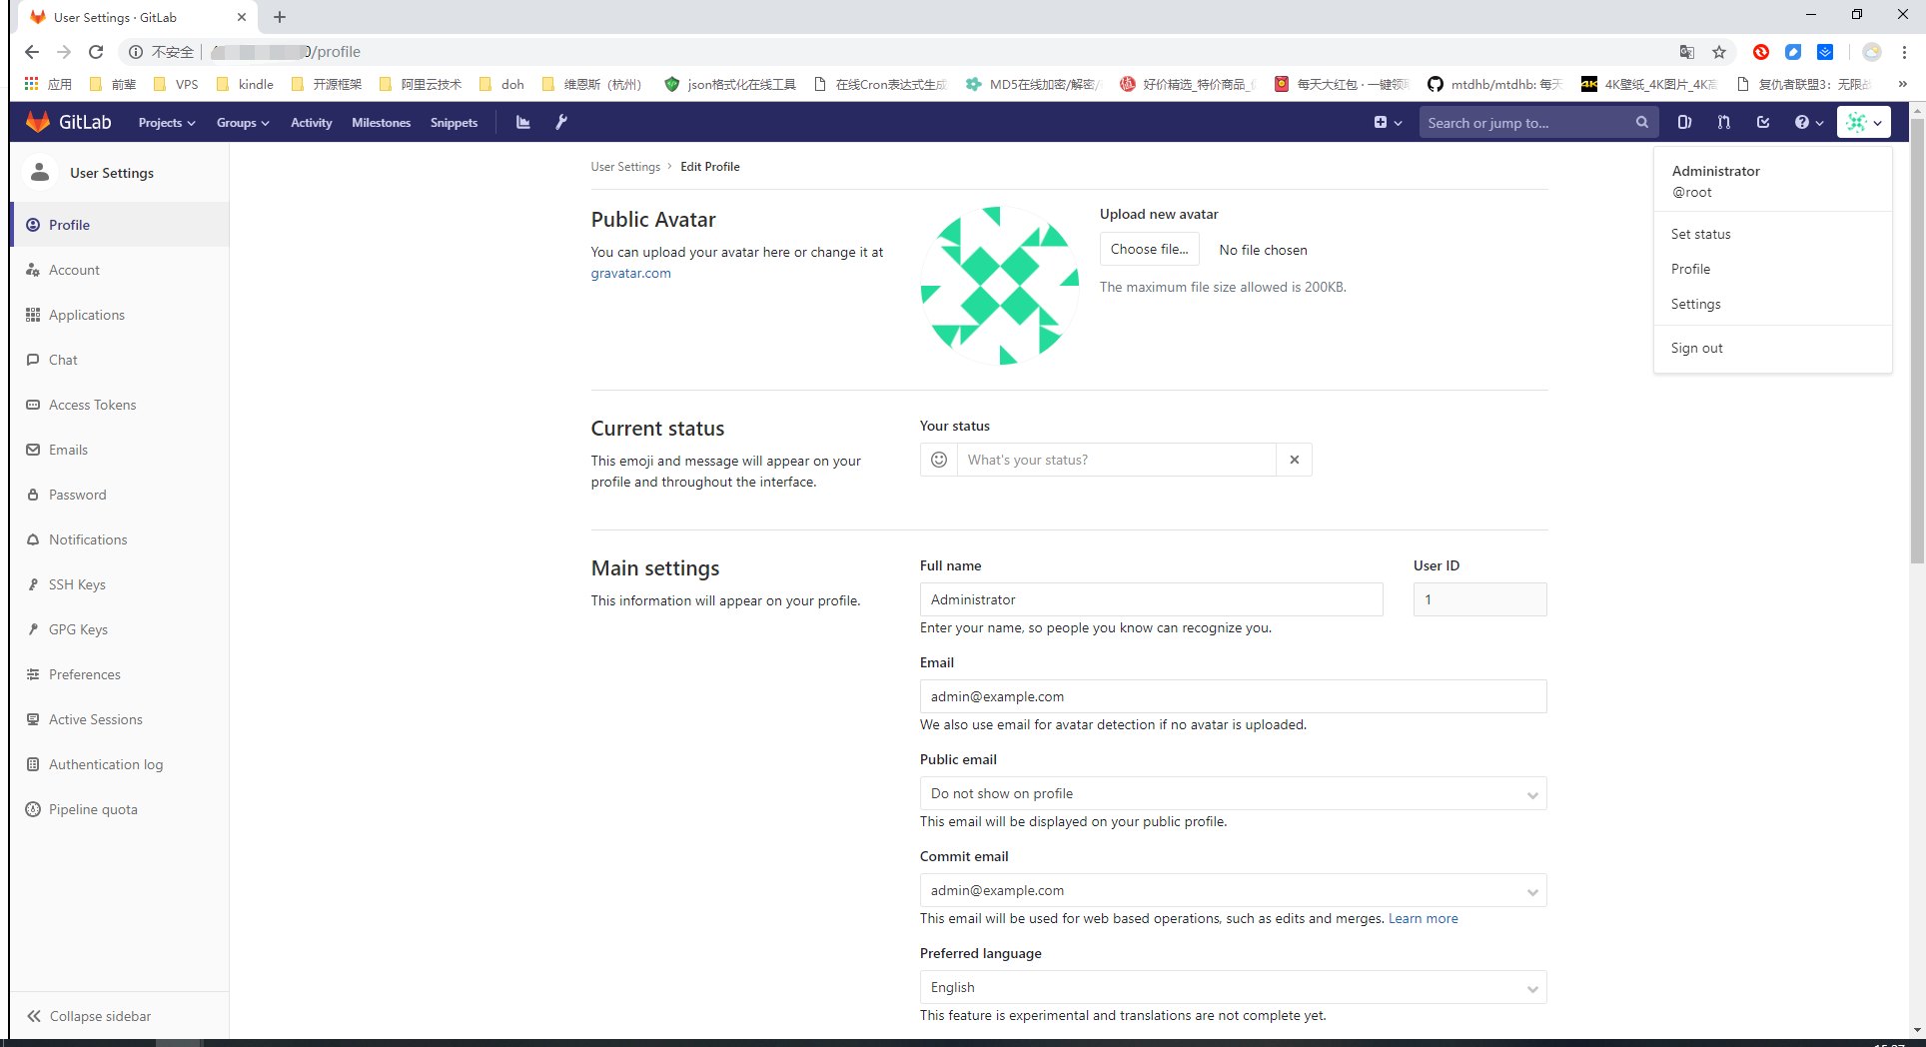Open the Todos checkmark icon
1926x1047 pixels.
(x=1763, y=122)
